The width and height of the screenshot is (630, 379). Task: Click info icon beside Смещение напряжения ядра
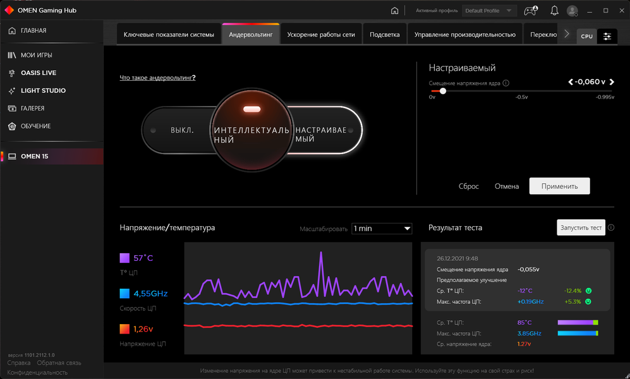506,83
